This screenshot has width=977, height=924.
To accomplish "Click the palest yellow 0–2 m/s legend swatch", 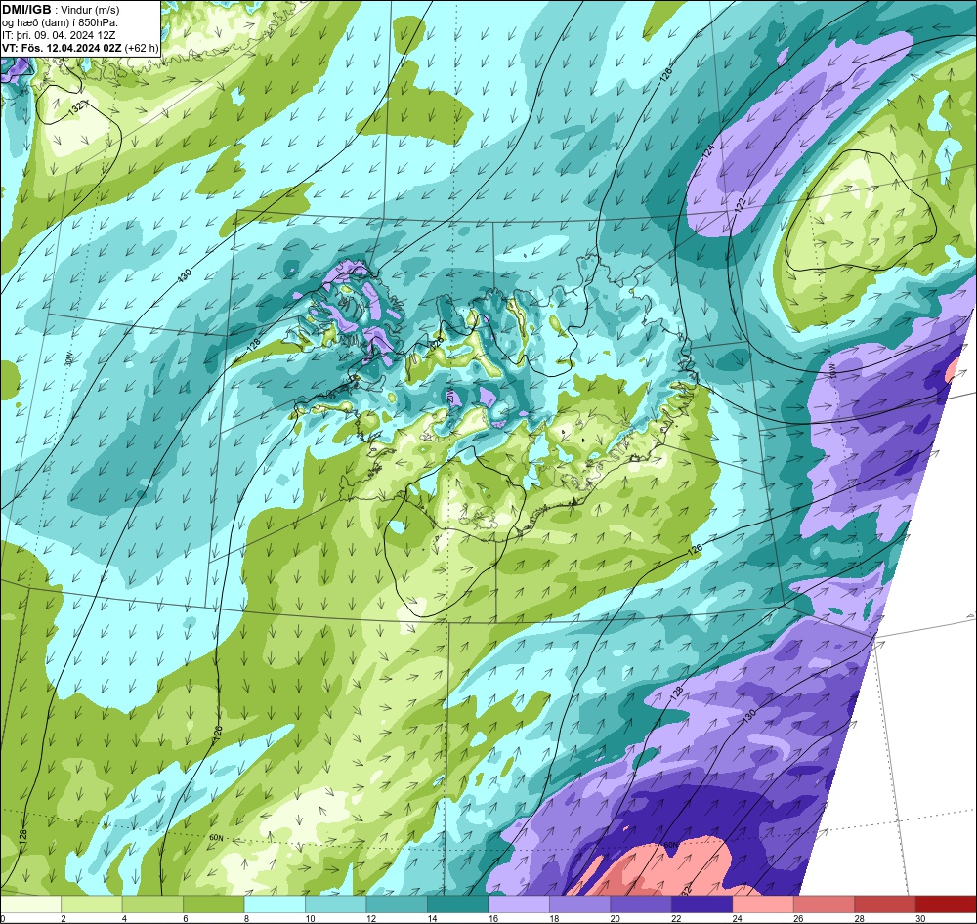I will point(30,904).
